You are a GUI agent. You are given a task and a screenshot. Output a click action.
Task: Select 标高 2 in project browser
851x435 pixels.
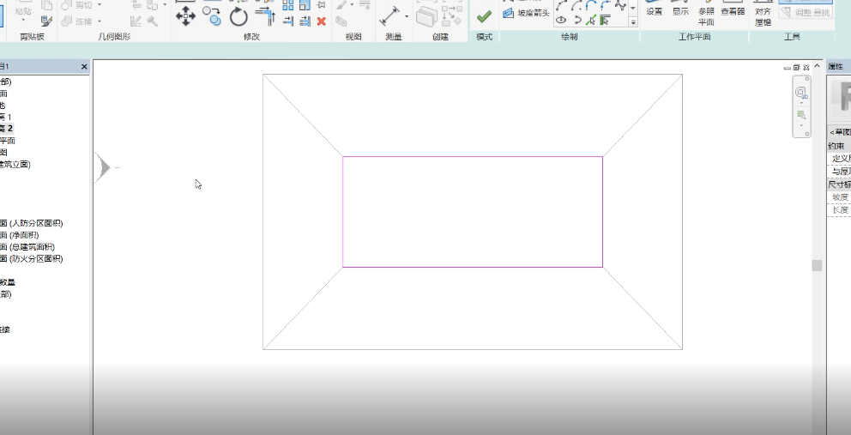7,129
